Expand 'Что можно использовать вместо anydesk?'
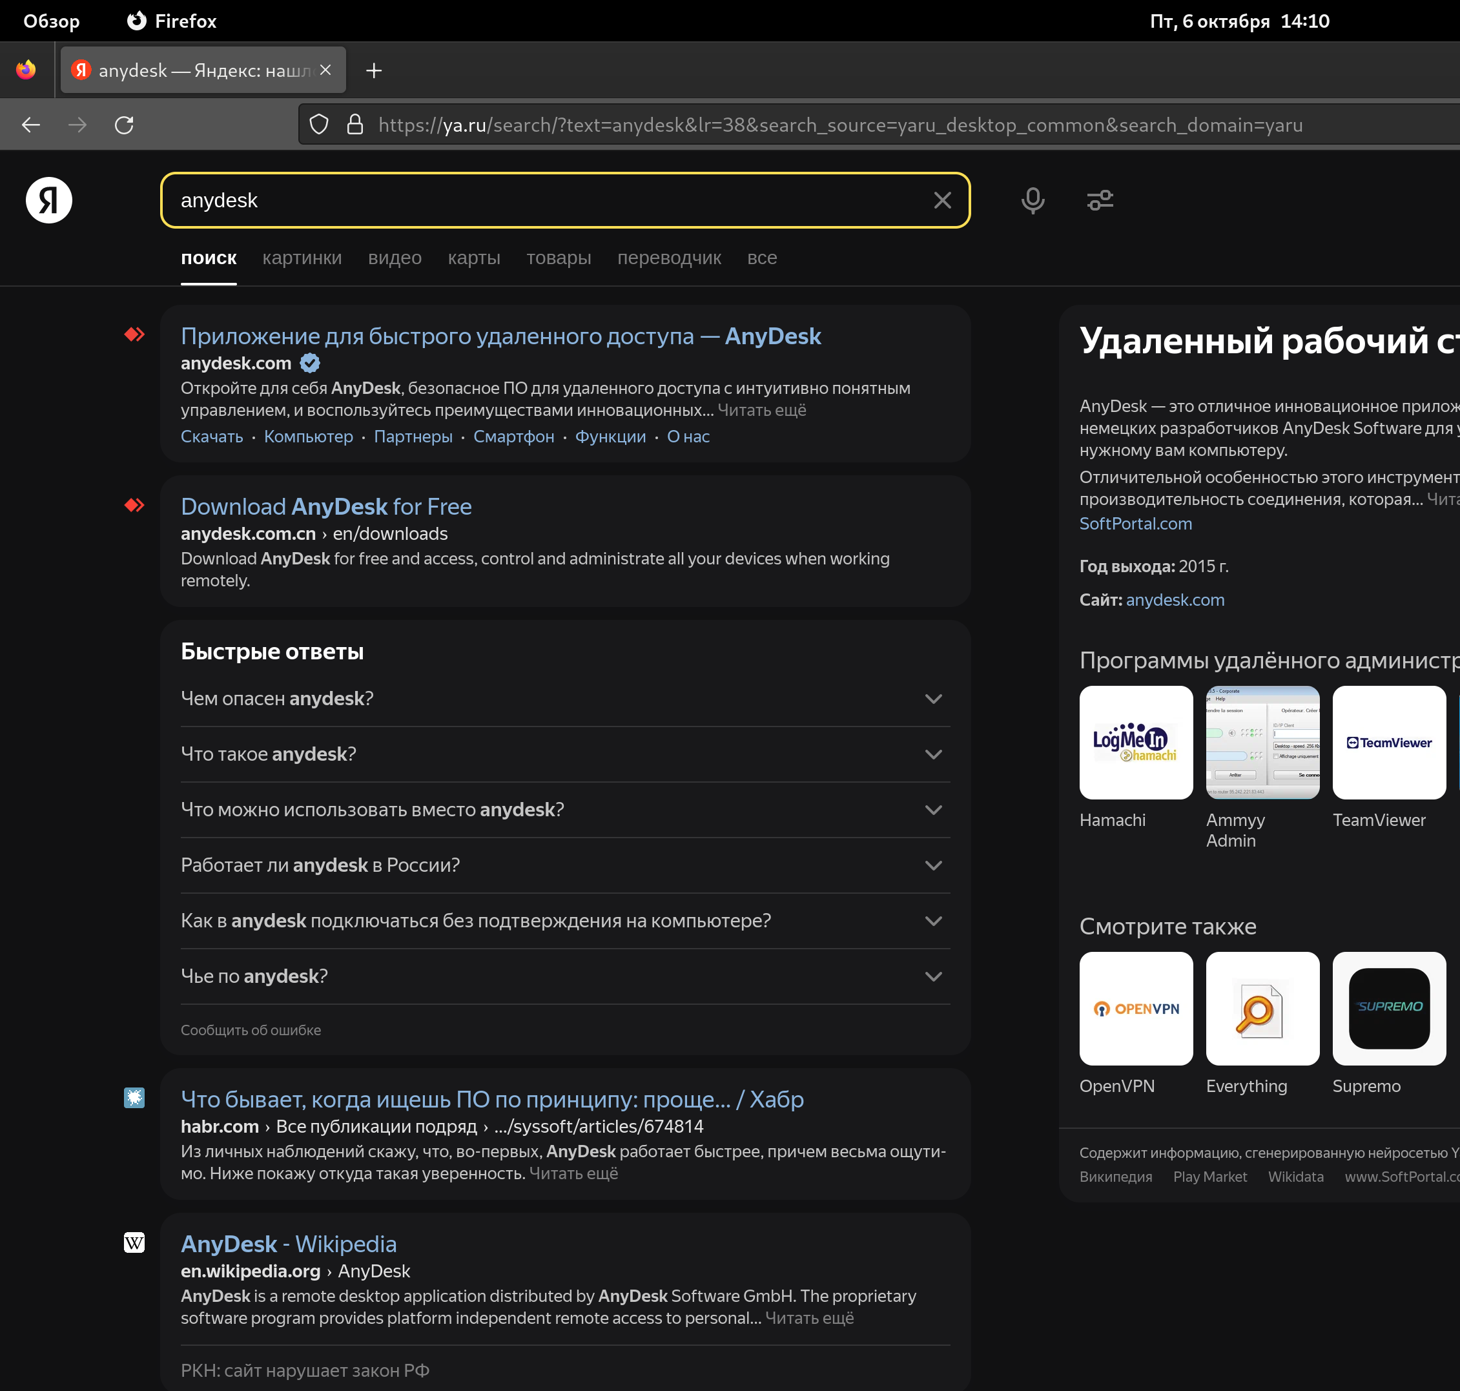Image resolution: width=1460 pixels, height=1391 pixels. (565, 810)
